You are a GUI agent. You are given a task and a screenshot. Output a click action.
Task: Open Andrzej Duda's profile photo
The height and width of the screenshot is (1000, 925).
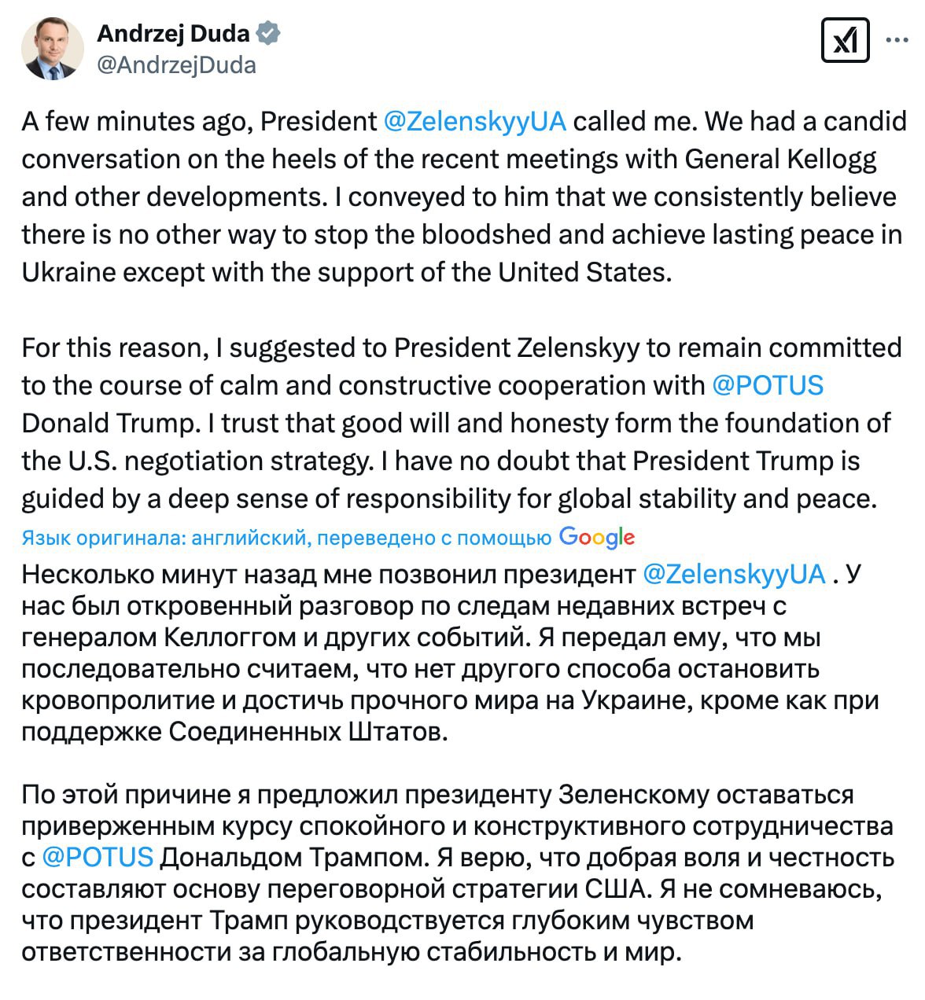[53, 48]
